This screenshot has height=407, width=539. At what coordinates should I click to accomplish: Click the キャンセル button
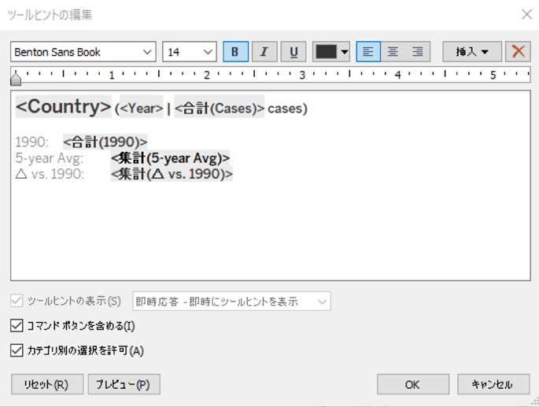(492, 384)
